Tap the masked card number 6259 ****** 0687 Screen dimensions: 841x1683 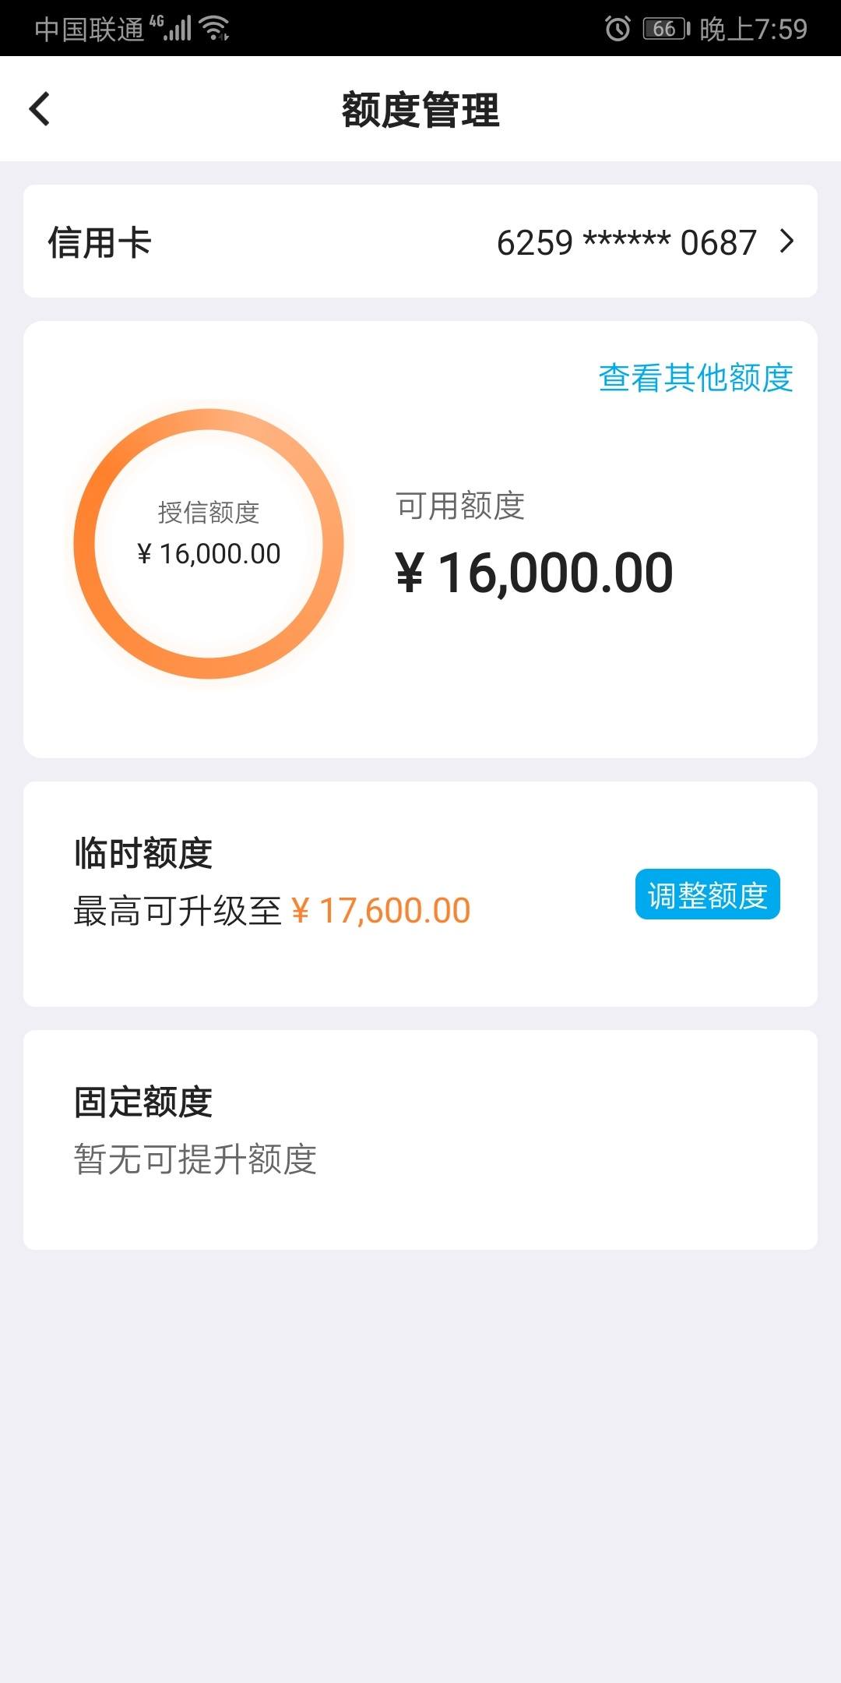tap(627, 242)
